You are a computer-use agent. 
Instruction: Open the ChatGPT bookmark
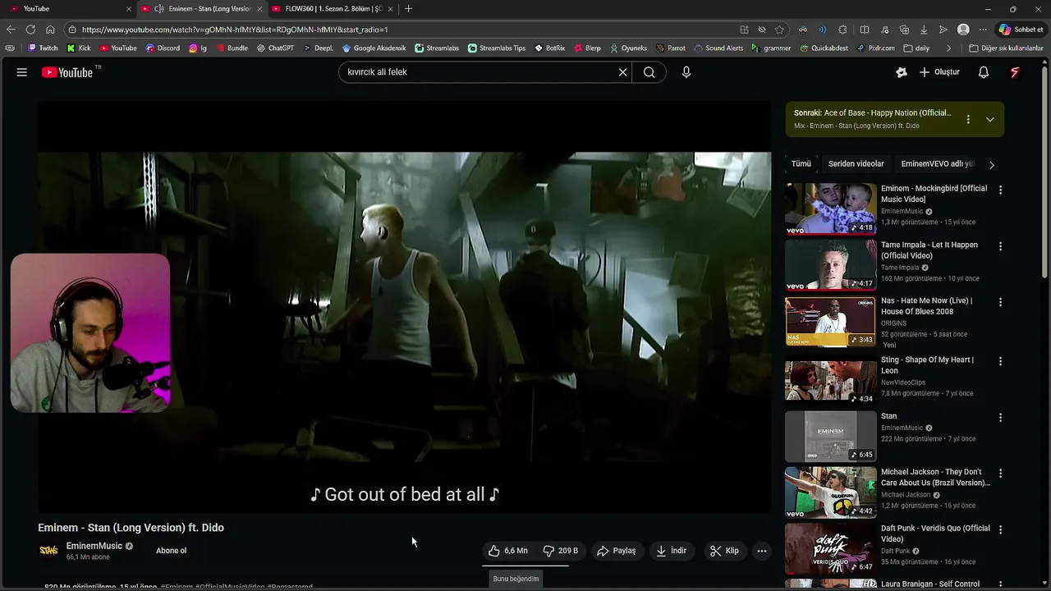275,48
